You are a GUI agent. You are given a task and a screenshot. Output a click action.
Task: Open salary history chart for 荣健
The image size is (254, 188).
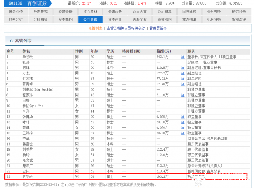tap(183, 127)
